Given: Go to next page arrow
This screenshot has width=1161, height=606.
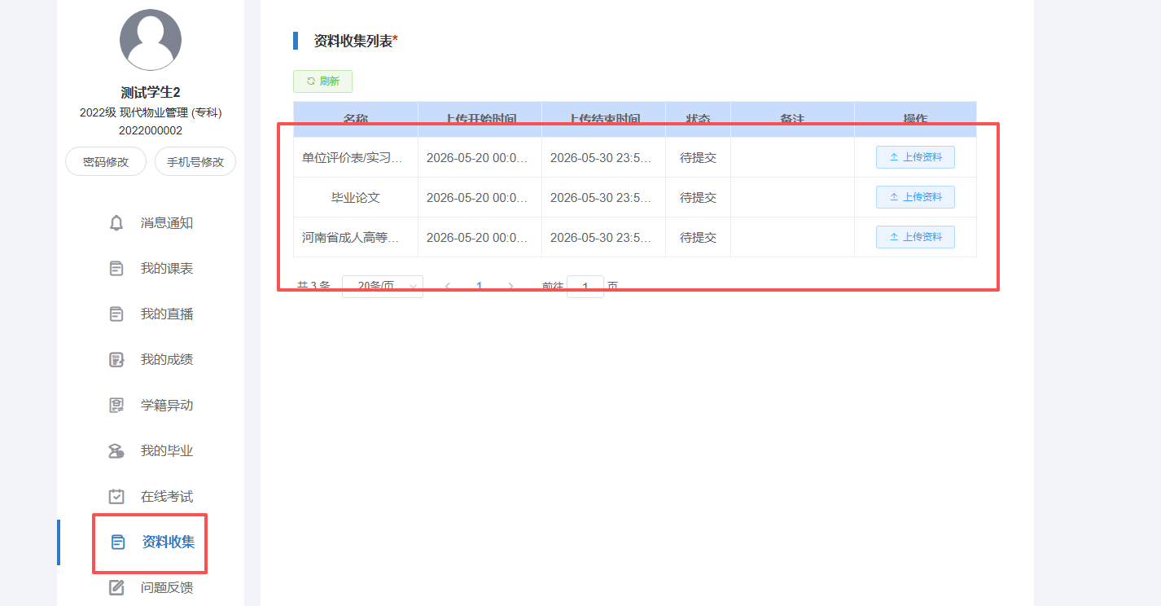Looking at the screenshot, I should coord(511,286).
